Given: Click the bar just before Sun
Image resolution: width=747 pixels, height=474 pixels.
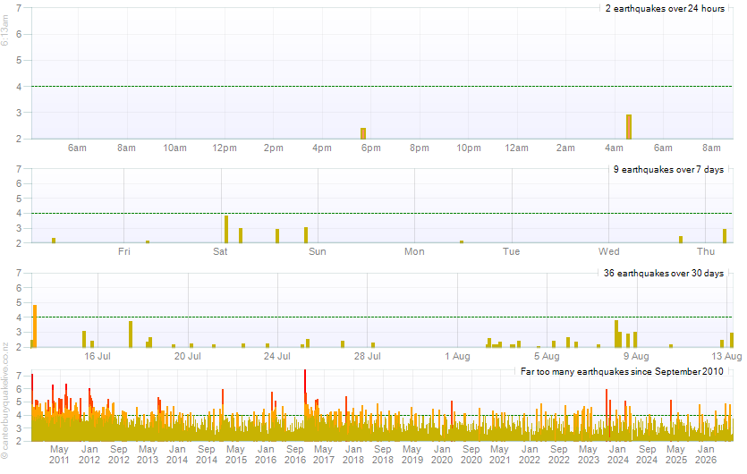Looking at the screenshot, I should pyautogui.click(x=306, y=235).
